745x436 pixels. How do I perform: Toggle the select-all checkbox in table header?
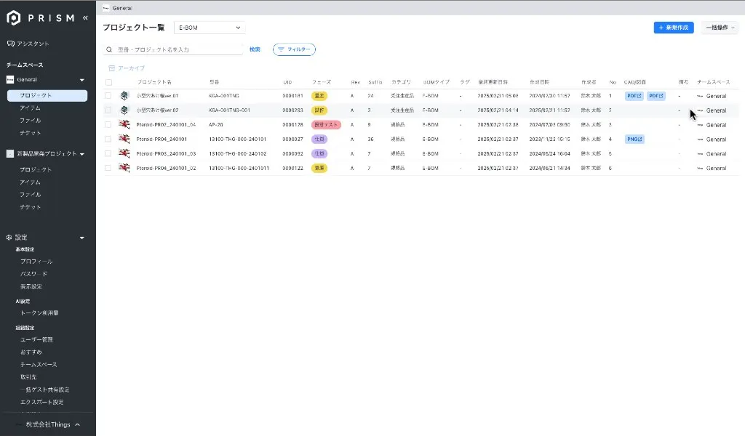coord(108,82)
